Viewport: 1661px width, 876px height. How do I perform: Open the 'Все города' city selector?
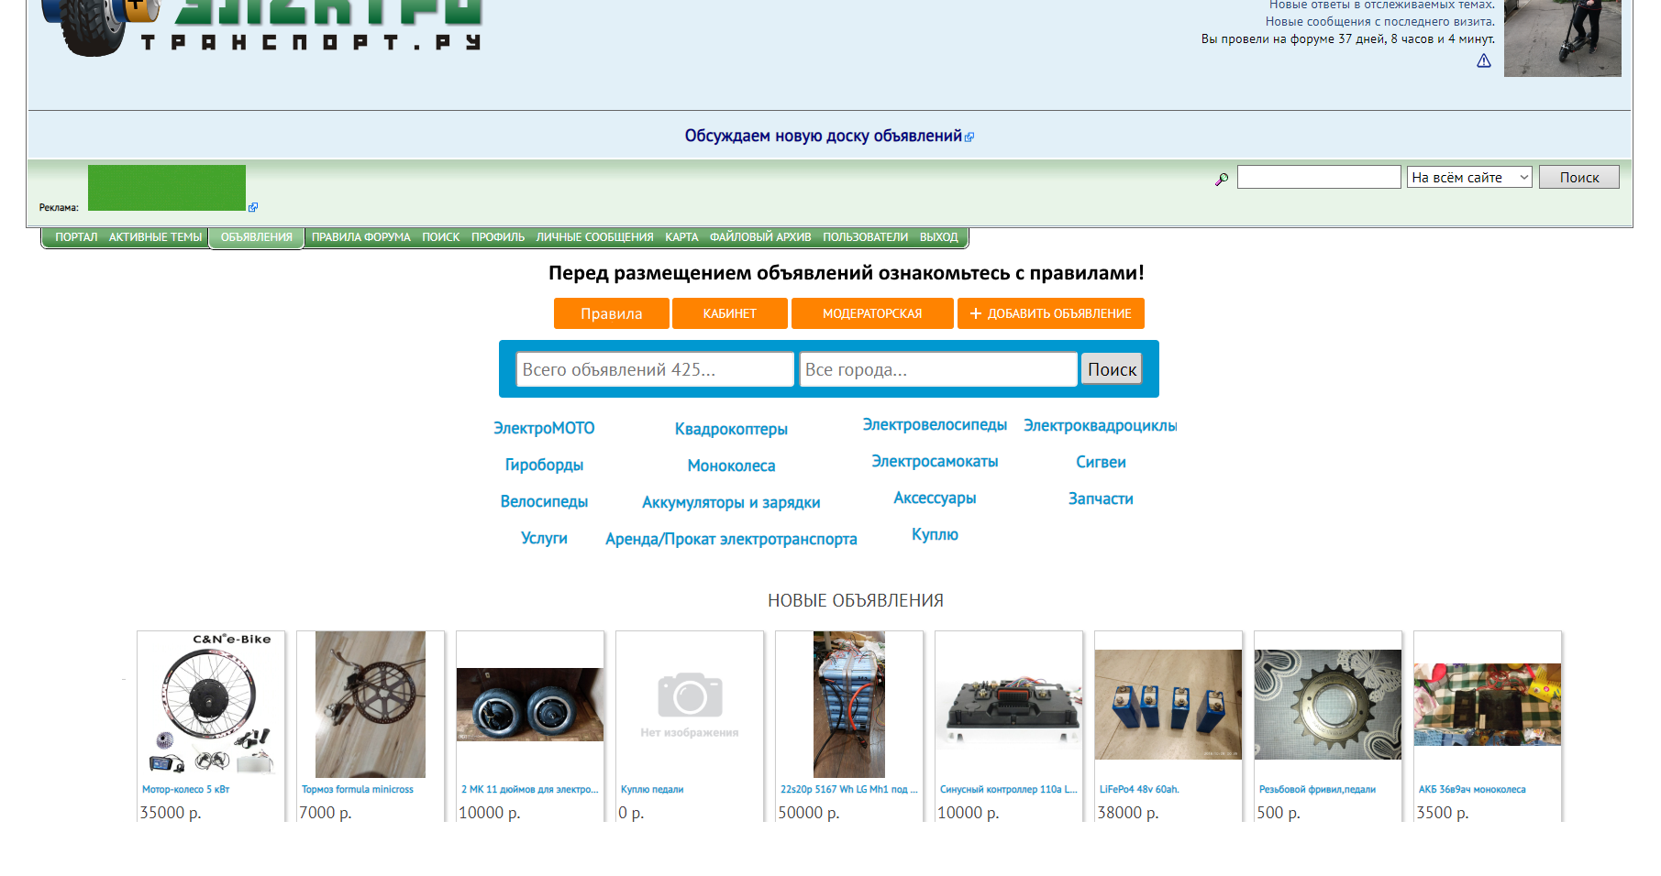937,370
